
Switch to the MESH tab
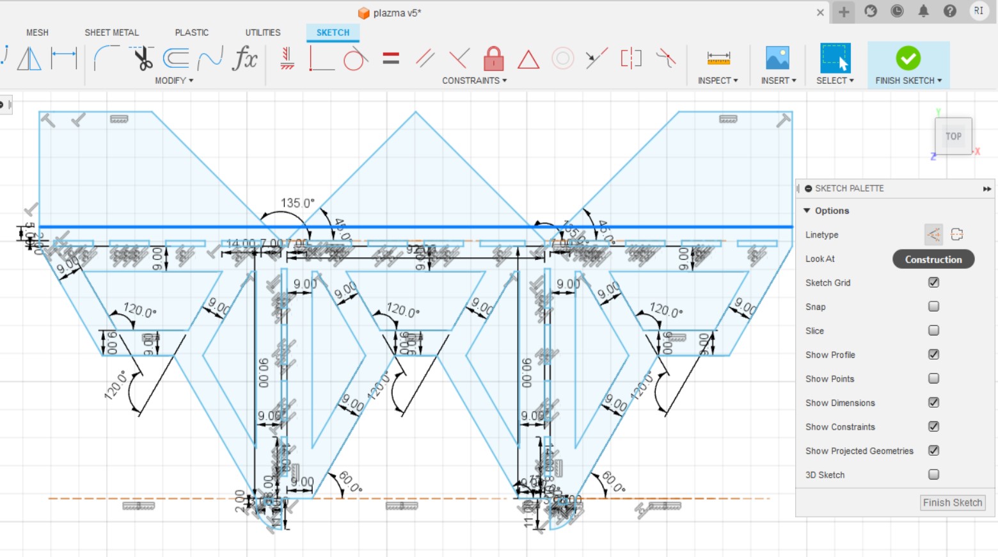(37, 33)
